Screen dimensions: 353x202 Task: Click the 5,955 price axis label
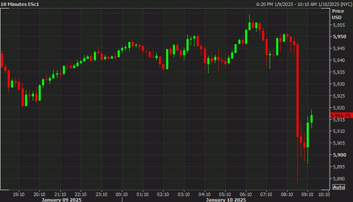pyautogui.click(x=339, y=25)
